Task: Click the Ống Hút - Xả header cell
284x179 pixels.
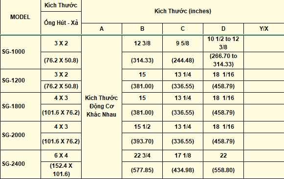Action: tap(61, 23)
